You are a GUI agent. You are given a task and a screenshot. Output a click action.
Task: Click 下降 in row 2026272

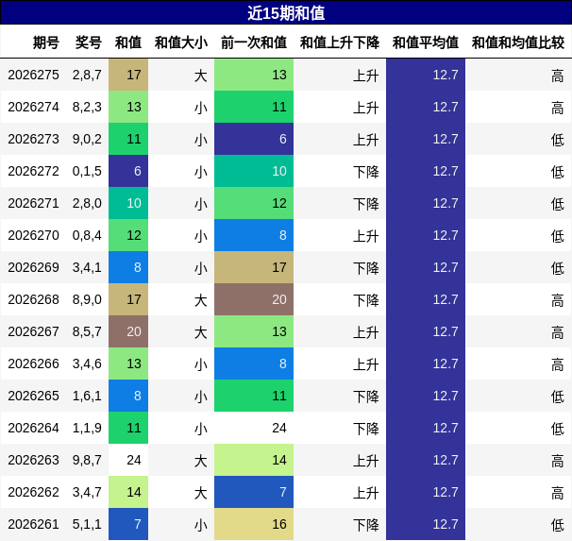366,172
